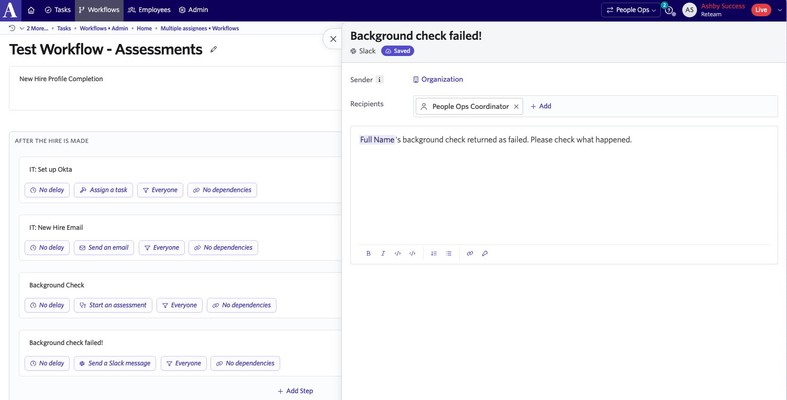The image size is (787, 400).
Task: Insert a link using the chain icon
Action: pyautogui.click(x=470, y=253)
